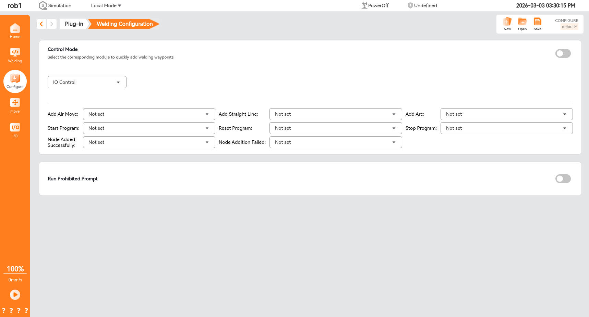Open the Home page in sidebar
589x317 pixels.
(15, 30)
